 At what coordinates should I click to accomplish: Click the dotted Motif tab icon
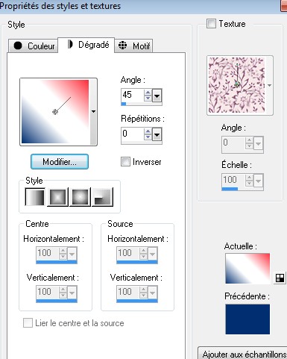122,46
